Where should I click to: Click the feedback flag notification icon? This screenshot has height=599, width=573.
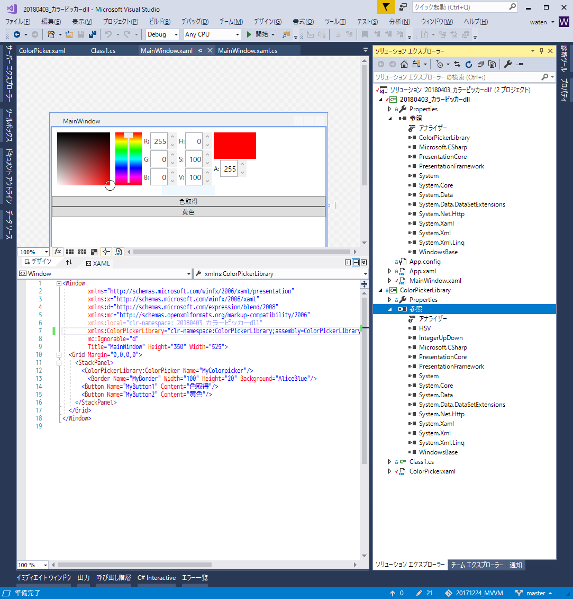tap(386, 7)
